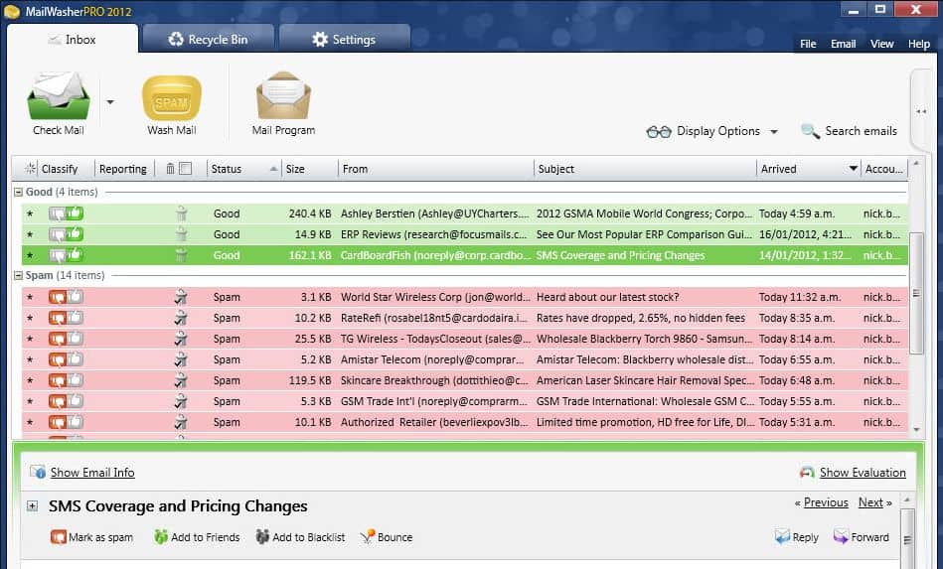This screenshot has width=943, height=569.
Task: Collapse the Spam group
Action: [x=18, y=276]
